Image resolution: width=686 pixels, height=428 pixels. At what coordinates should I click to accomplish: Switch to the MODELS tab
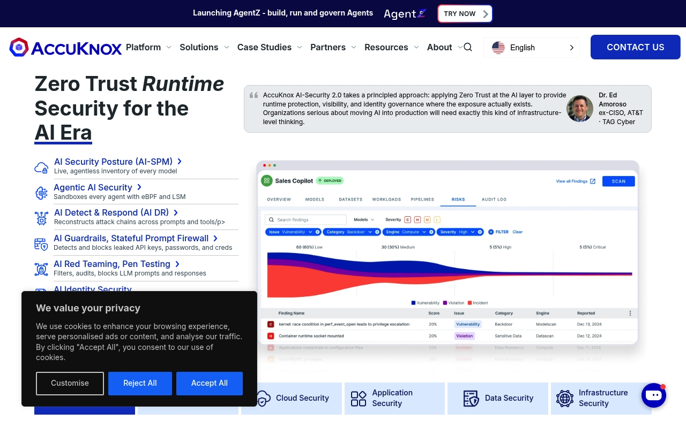tap(315, 200)
